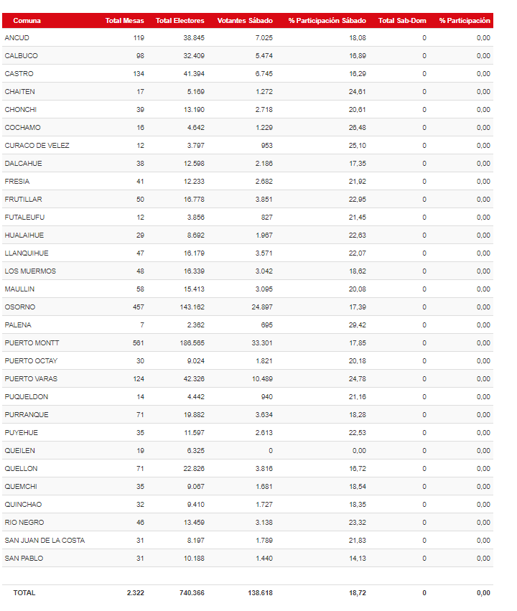Select the ANCUD row name

coord(17,38)
